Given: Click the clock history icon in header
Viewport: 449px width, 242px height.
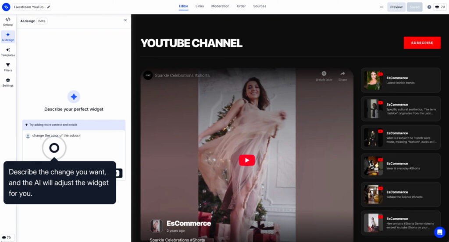Looking at the screenshot, I should tap(429, 7).
